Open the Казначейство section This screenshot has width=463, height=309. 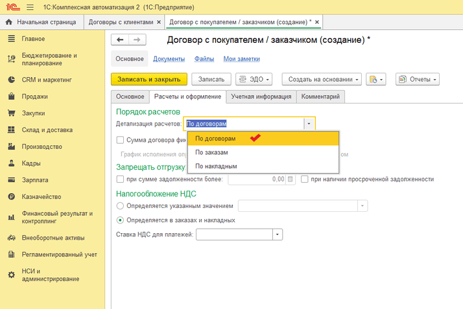42,196
